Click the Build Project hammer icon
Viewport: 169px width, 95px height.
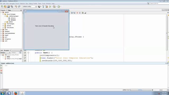43,7
